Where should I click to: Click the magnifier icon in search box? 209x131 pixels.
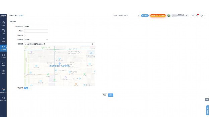click(138, 16)
